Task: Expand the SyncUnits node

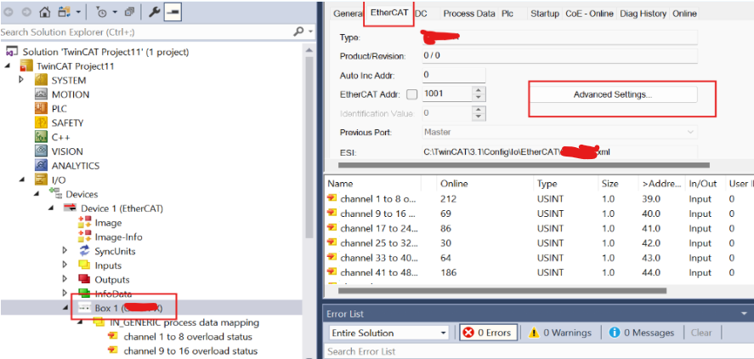Action: [65, 251]
